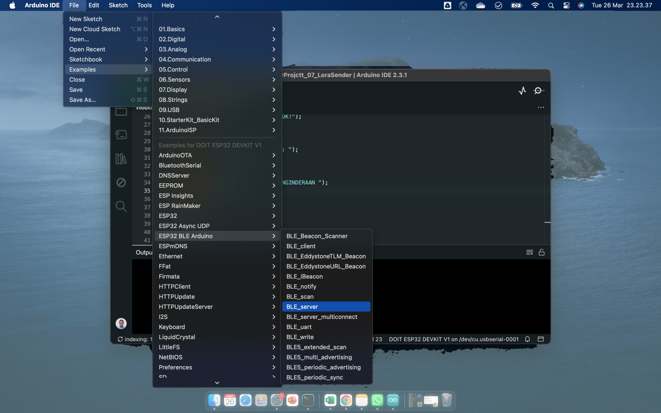Expand the ESP32 Async UDP submenu
The height and width of the screenshot is (413, 661).
[217, 226]
